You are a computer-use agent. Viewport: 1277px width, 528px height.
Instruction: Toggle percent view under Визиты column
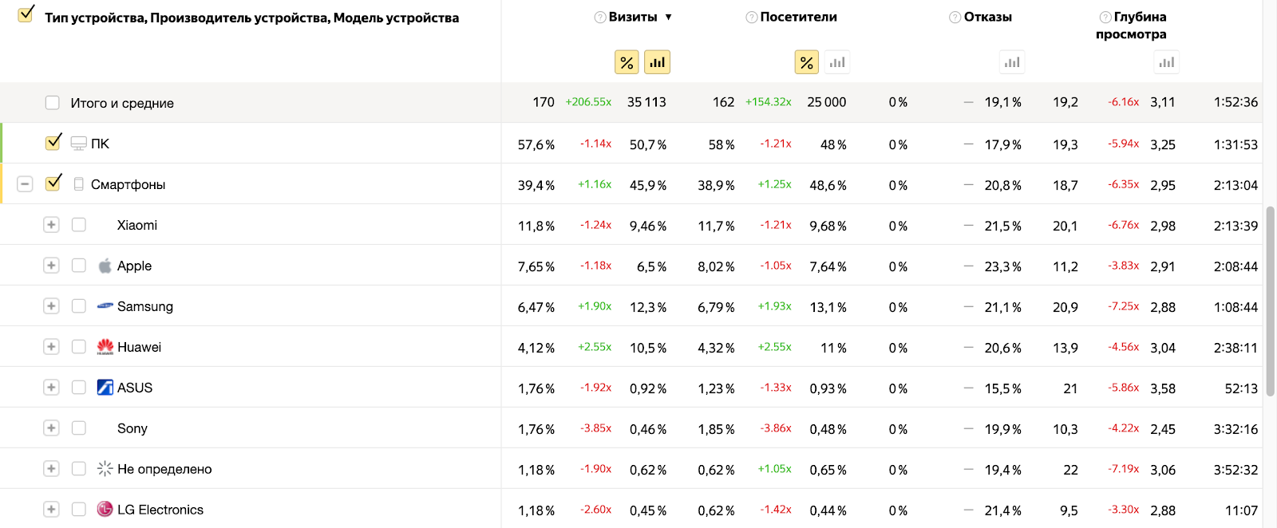click(627, 62)
